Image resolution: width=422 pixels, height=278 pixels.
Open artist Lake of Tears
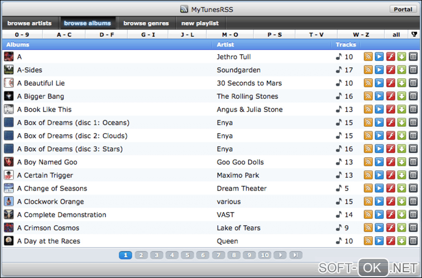[x=238, y=228]
